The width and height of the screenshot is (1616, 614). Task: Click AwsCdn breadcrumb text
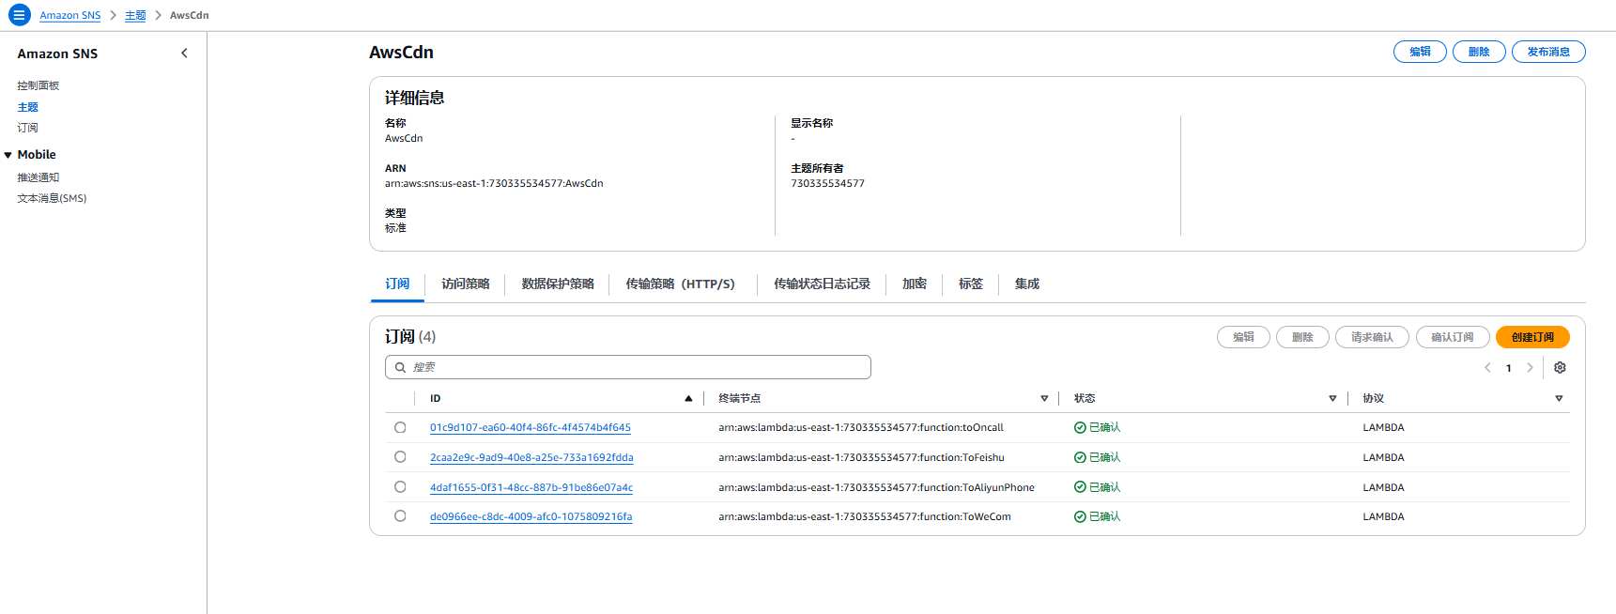tap(190, 15)
